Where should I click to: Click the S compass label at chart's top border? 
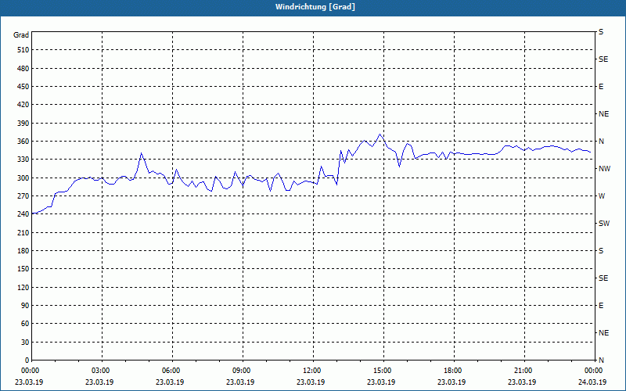(601, 32)
